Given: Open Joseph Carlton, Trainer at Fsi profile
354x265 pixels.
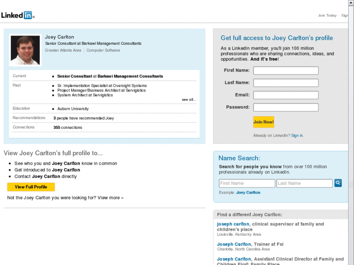Looking at the screenshot, I should pos(234,244).
